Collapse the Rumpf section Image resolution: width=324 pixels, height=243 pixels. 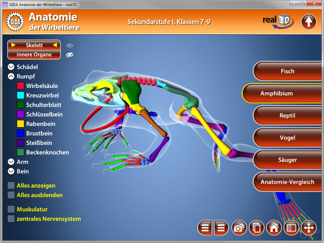(11, 77)
